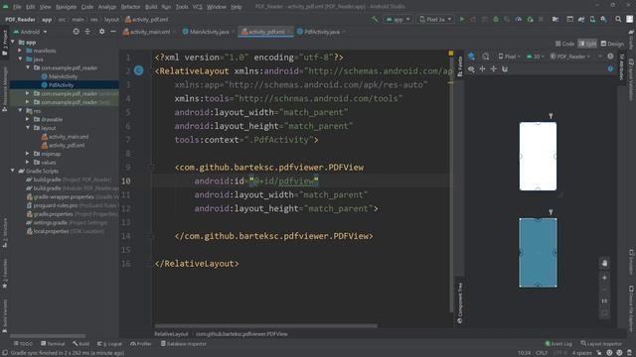Click Collapse All icon in Project panel

click(87, 31)
